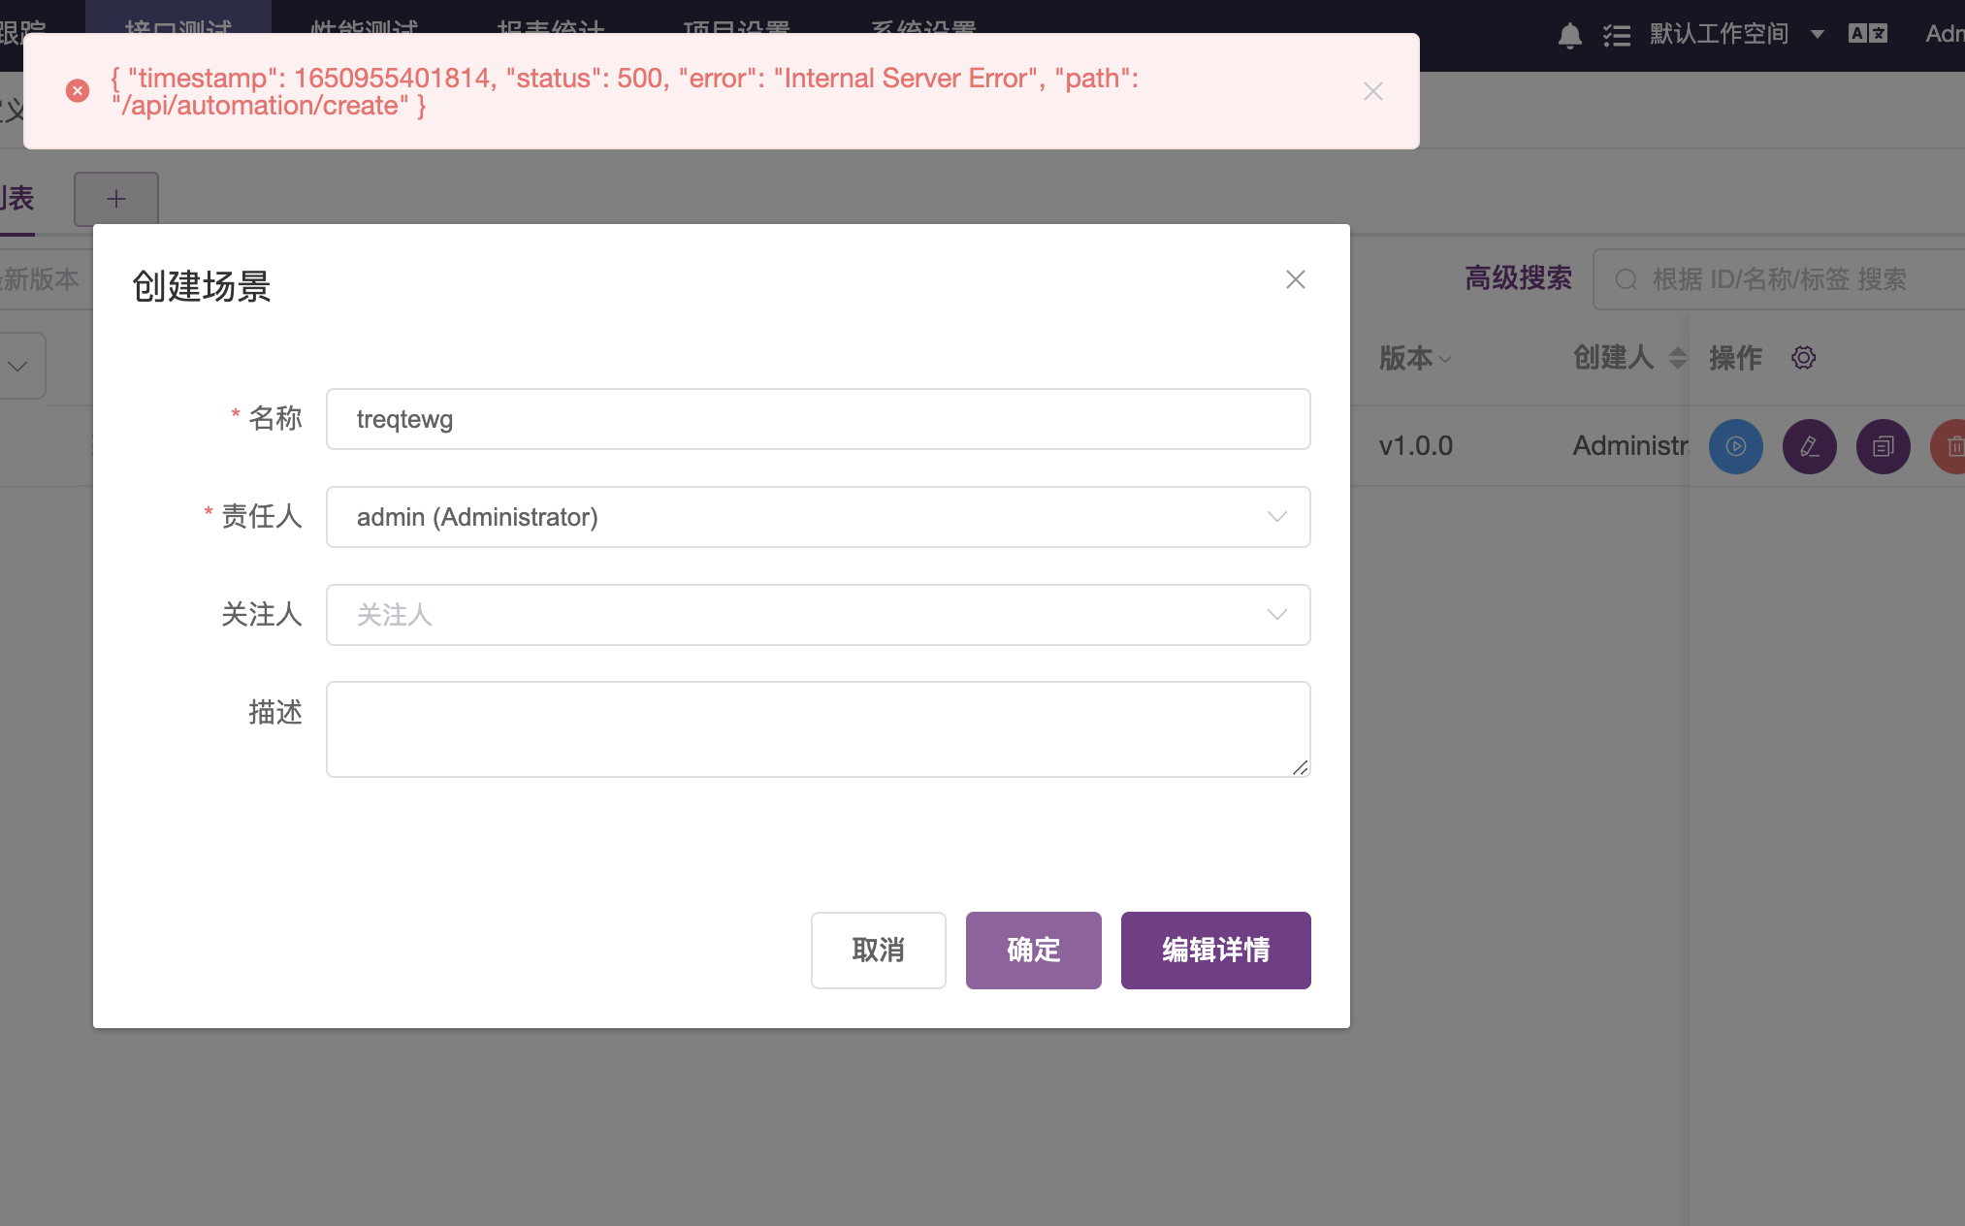Click the red error circle icon

click(78, 90)
